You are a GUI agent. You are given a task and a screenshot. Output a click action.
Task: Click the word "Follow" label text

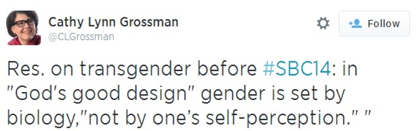click(x=383, y=24)
